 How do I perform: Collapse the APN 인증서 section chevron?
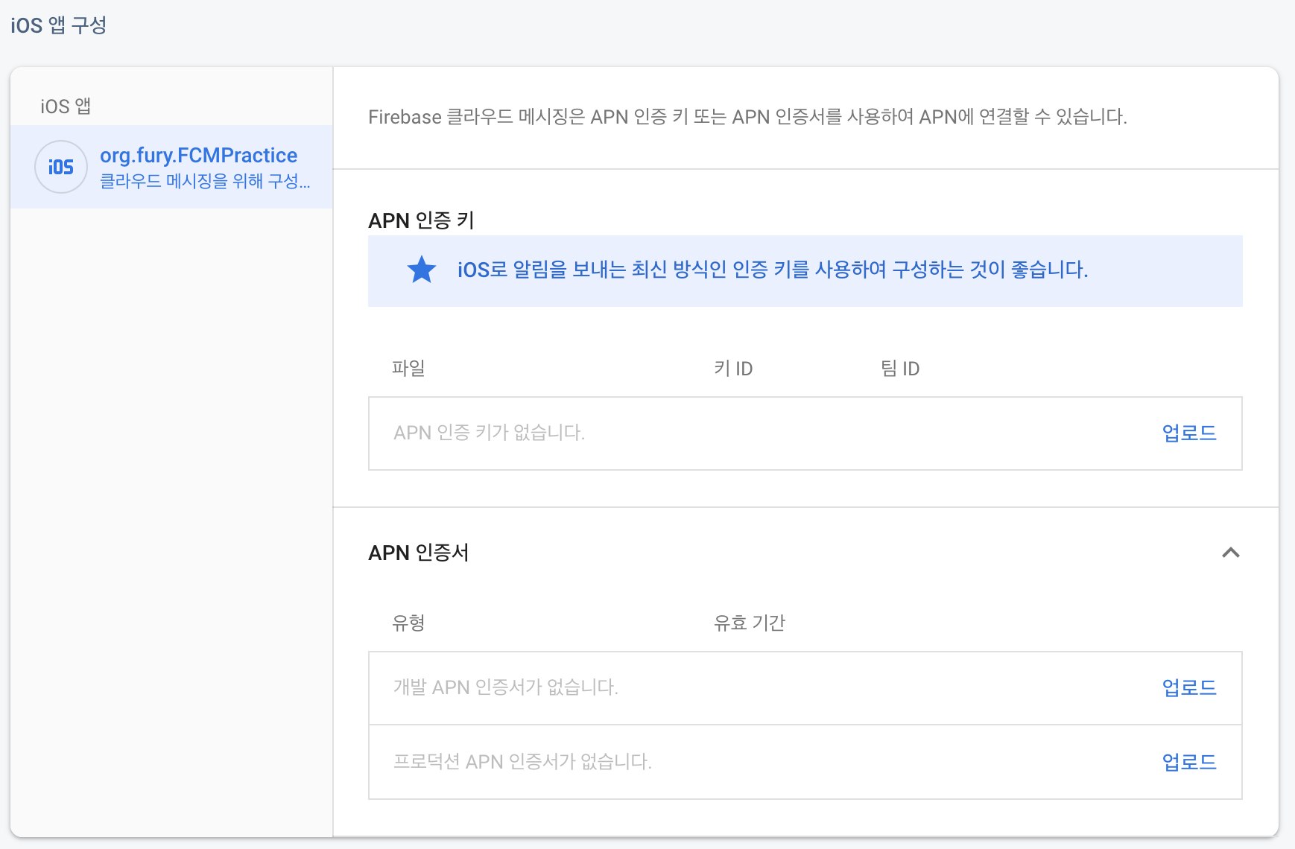coord(1231,553)
